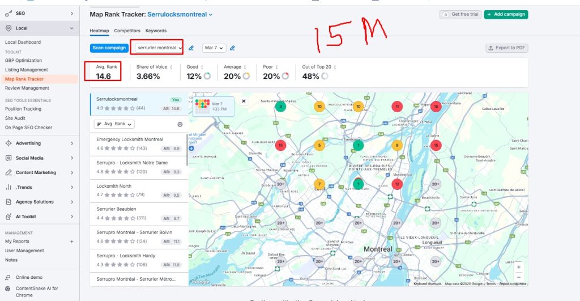Open On Page SEO Checker link
This screenshot has height=301, width=580.
coord(28,128)
